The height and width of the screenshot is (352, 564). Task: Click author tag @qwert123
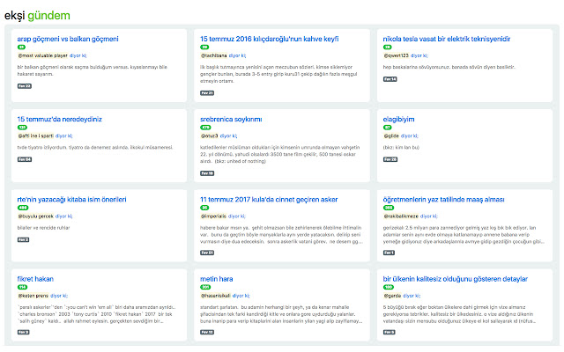click(x=396, y=55)
